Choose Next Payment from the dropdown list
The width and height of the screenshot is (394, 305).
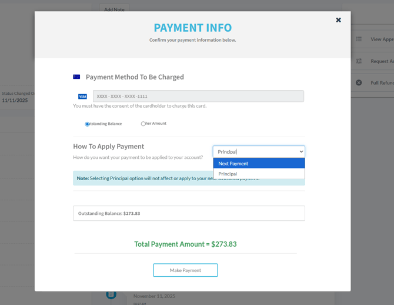coord(259,164)
